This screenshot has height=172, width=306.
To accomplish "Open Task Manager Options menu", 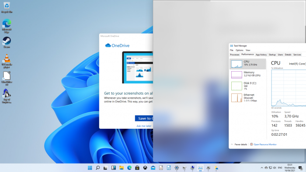I will tap(239, 50).
